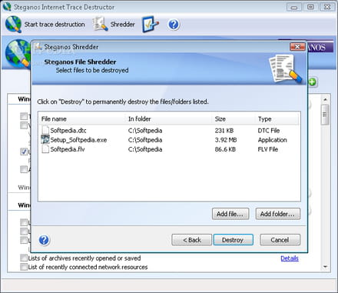Click the Steganos Shredder title bar icon
The height and width of the screenshot is (293, 338).
click(x=38, y=47)
